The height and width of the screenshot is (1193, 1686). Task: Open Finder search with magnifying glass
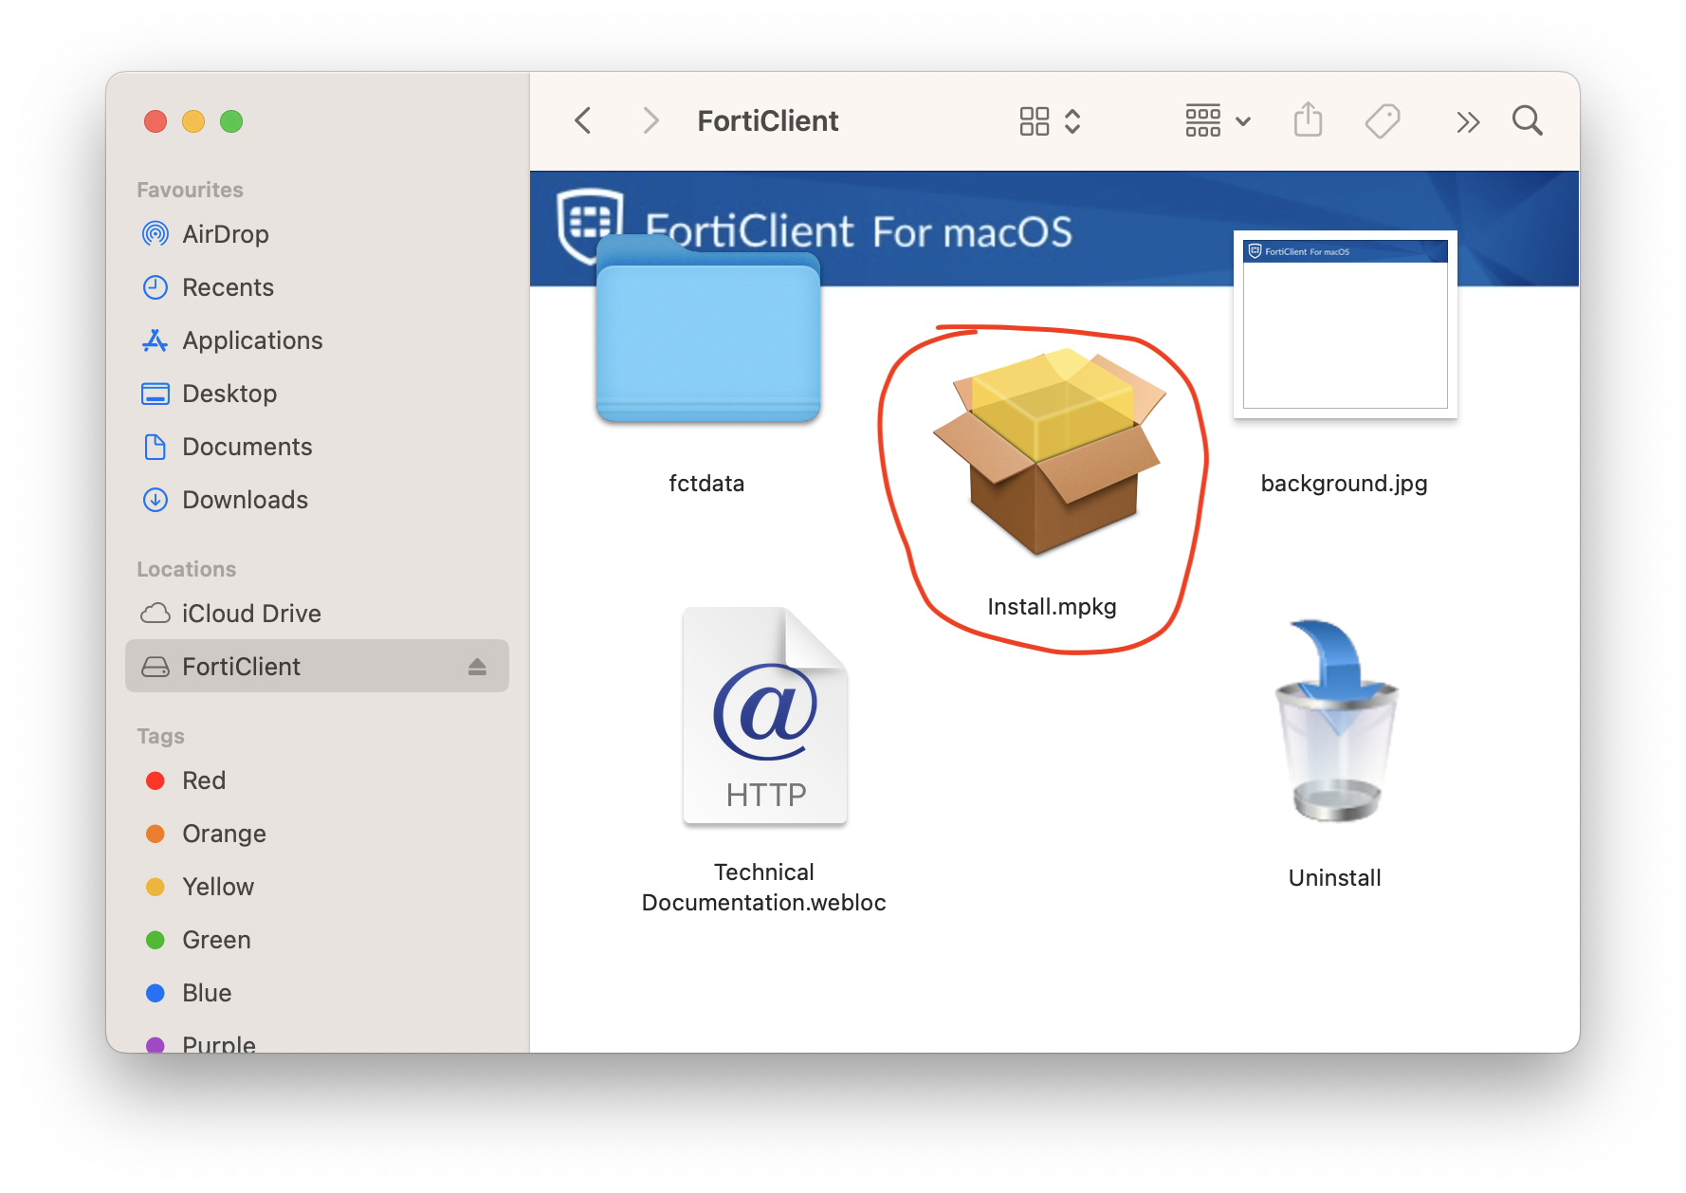pos(1527,120)
